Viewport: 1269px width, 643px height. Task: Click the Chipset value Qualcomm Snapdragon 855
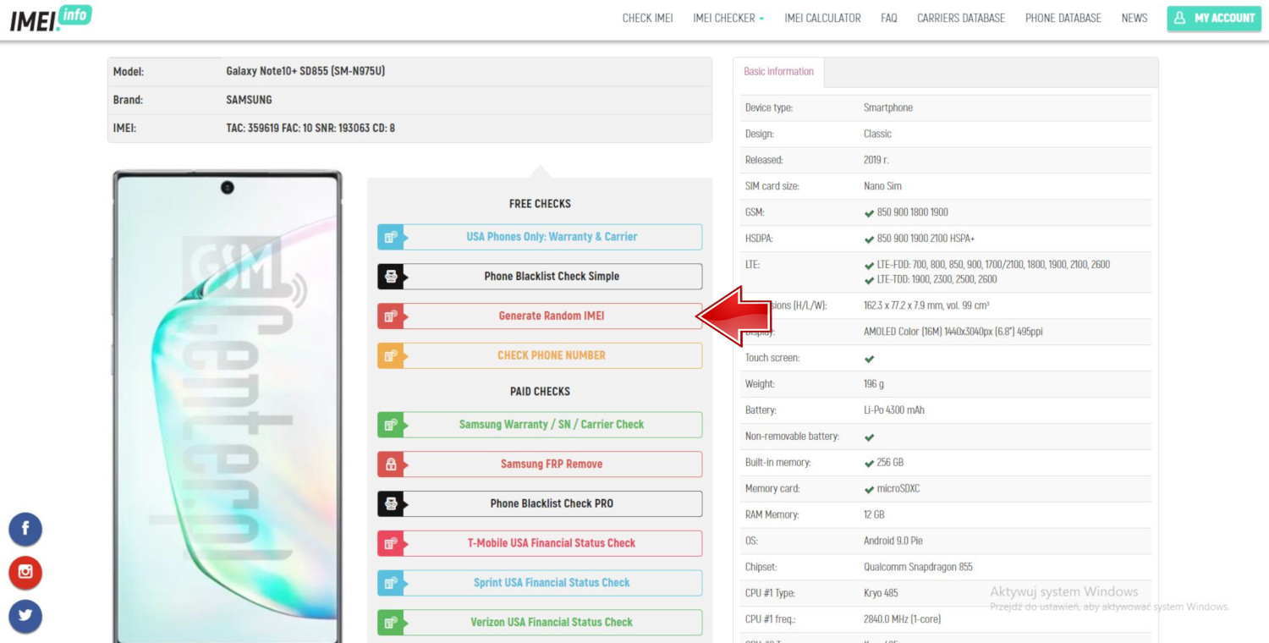(918, 567)
